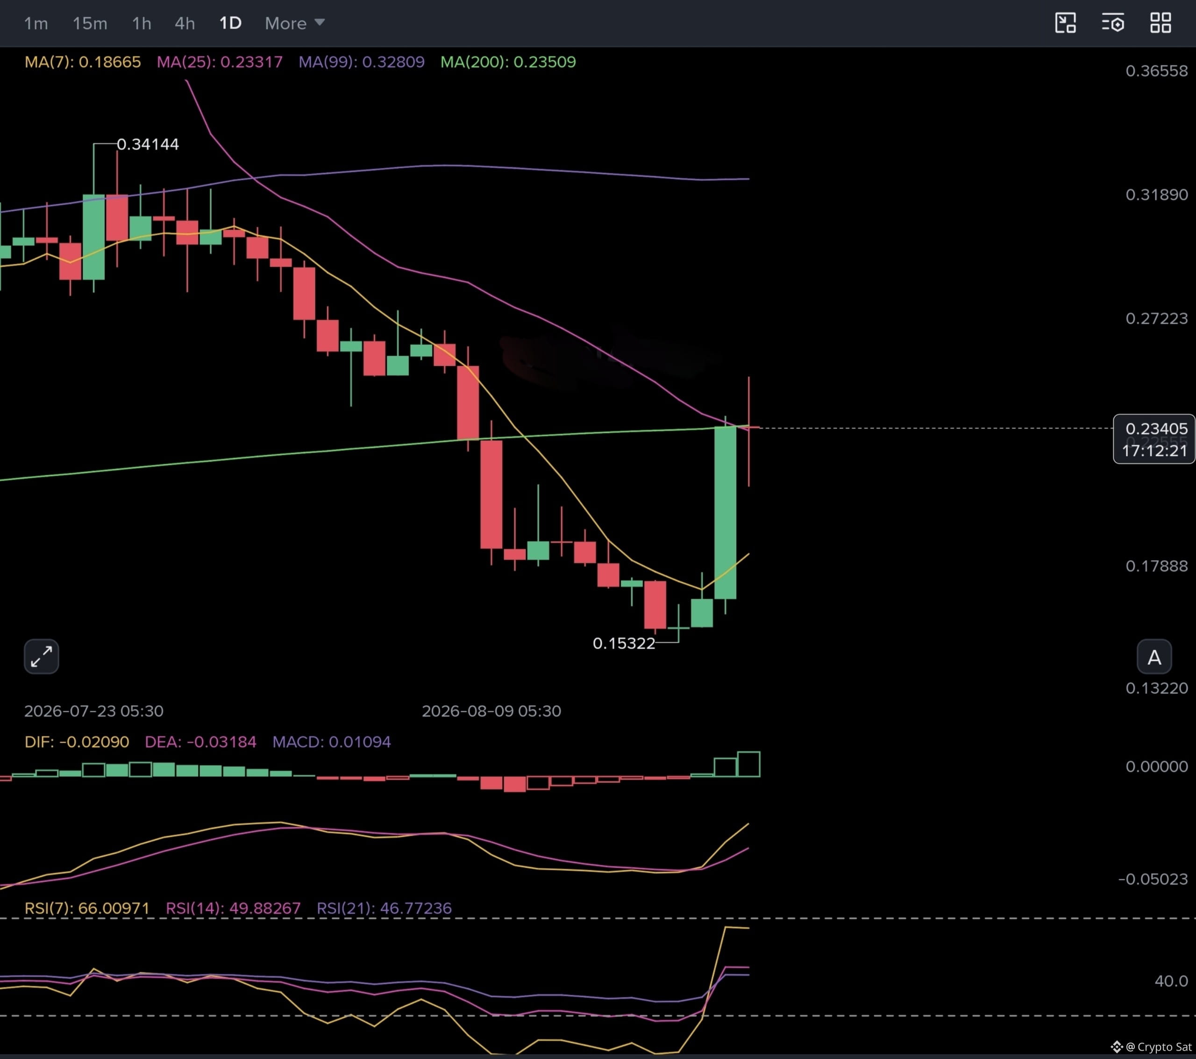Select the 1h timeframe tab
Viewport: 1196px width, 1059px height.
pyautogui.click(x=142, y=23)
